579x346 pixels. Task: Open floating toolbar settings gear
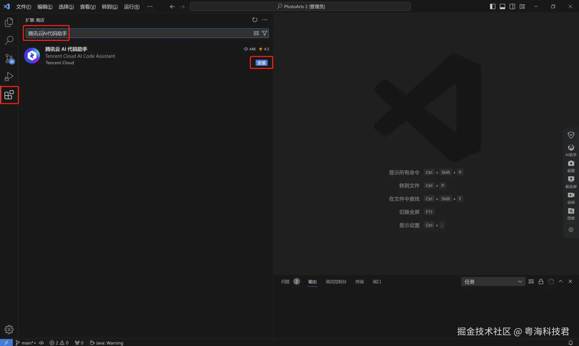pyautogui.click(x=571, y=229)
